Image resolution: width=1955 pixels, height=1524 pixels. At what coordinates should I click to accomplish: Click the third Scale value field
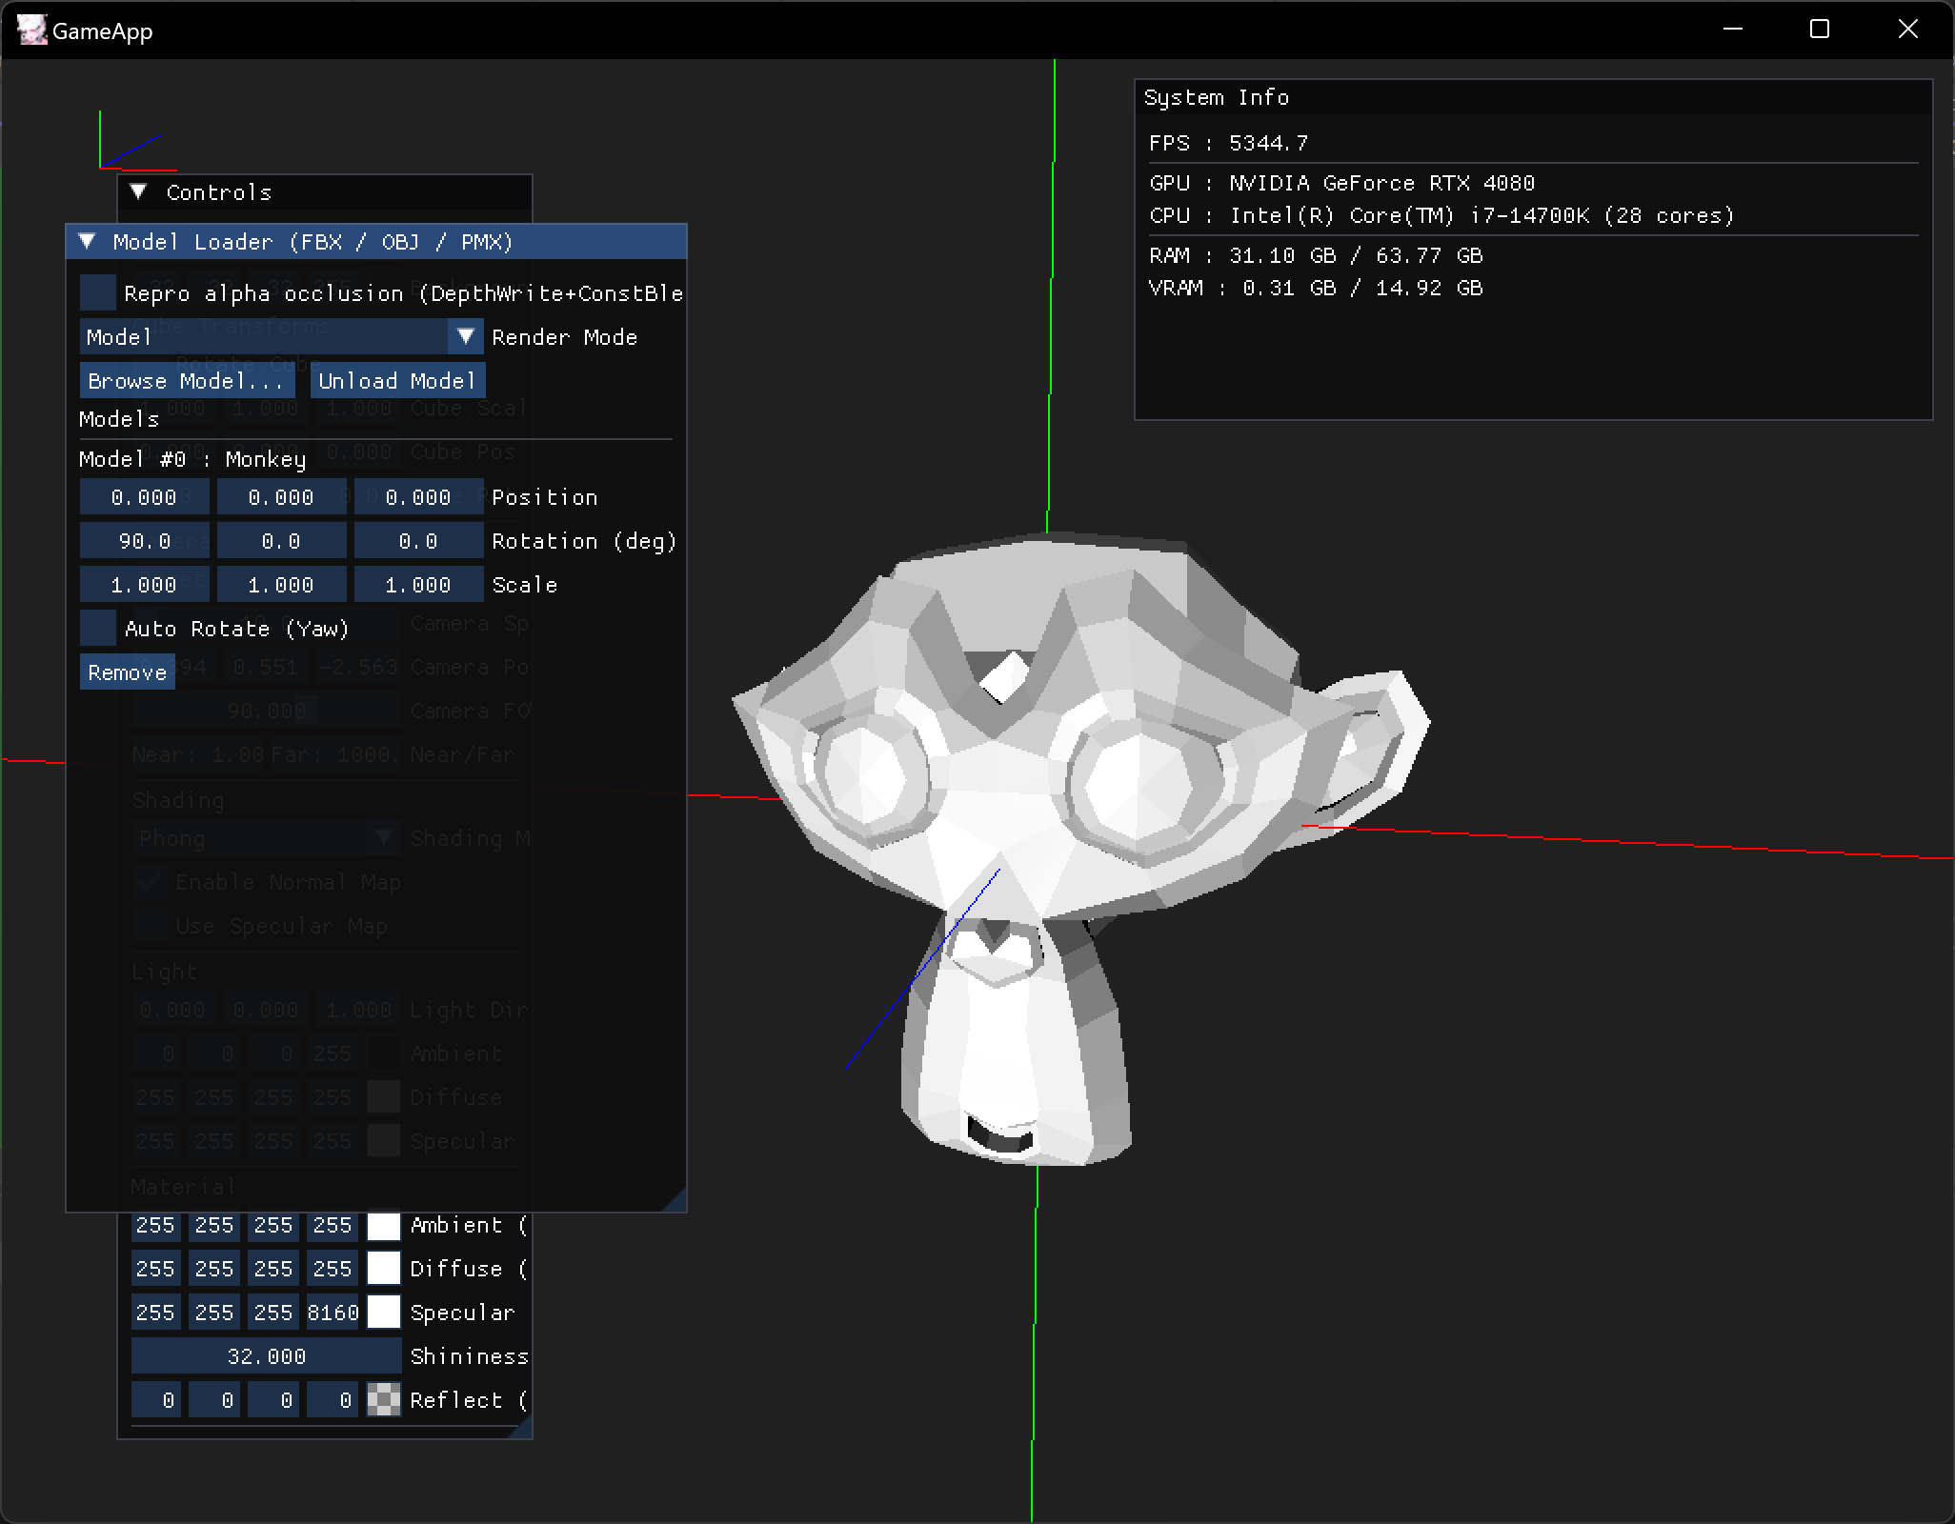coord(418,585)
